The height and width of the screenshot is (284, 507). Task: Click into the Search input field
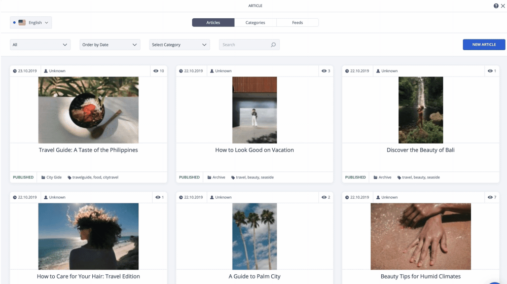click(243, 45)
